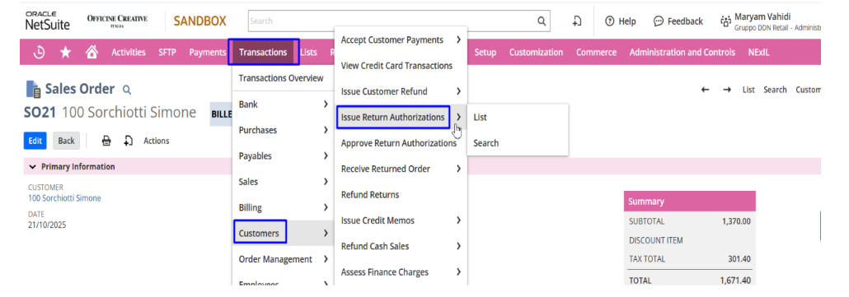Expand the Order Management submenu
Image resolution: width=849 pixels, height=297 pixels.
pyautogui.click(x=326, y=259)
